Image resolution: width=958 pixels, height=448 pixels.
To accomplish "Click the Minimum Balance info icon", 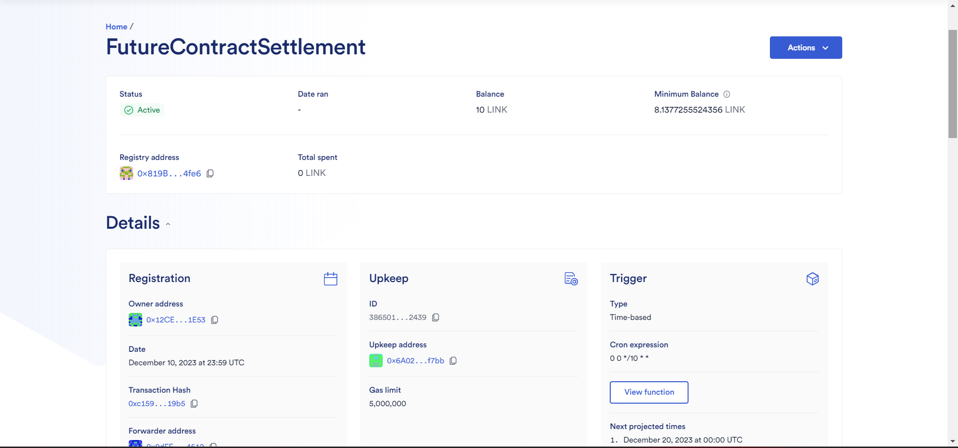I will click(x=726, y=94).
